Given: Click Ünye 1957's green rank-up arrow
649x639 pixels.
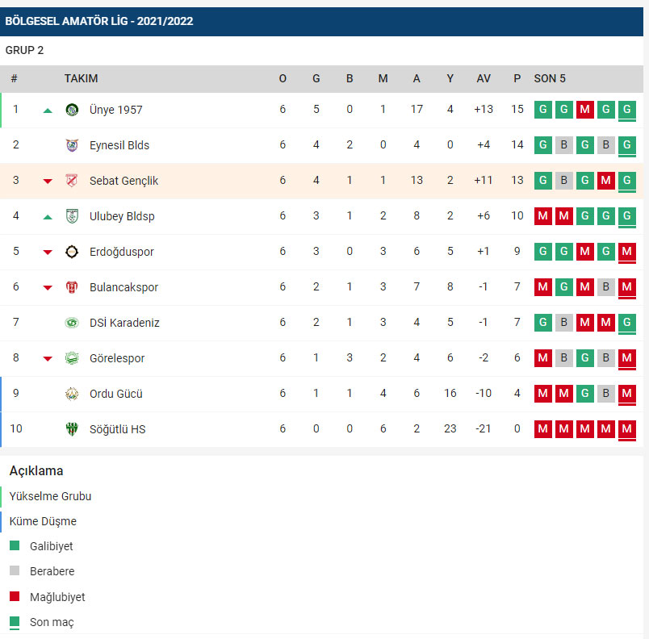Looking at the screenshot, I should (x=48, y=111).
